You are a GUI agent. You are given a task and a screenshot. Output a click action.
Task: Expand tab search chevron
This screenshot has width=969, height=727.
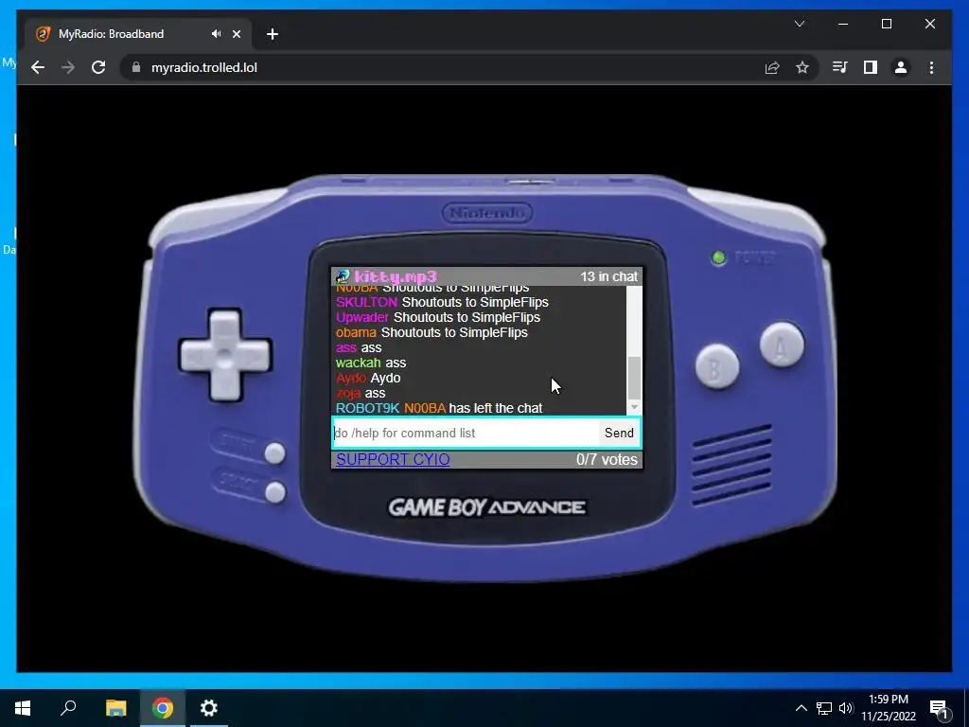(799, 24)
